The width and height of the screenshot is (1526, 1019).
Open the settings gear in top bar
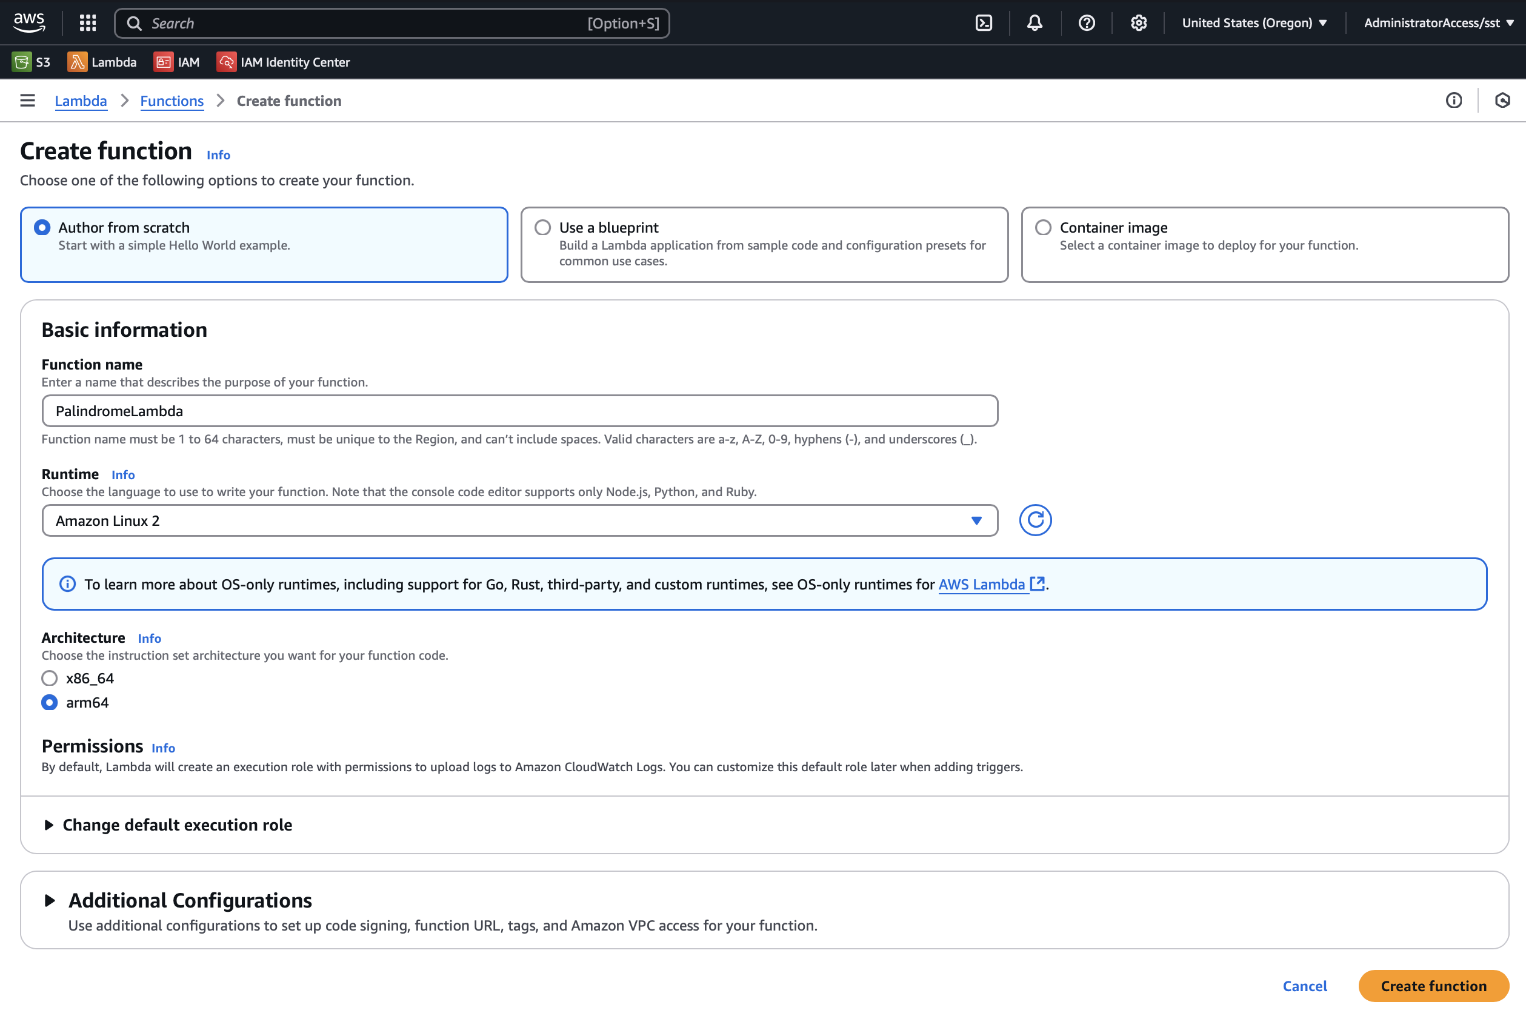click(1138, 24)
